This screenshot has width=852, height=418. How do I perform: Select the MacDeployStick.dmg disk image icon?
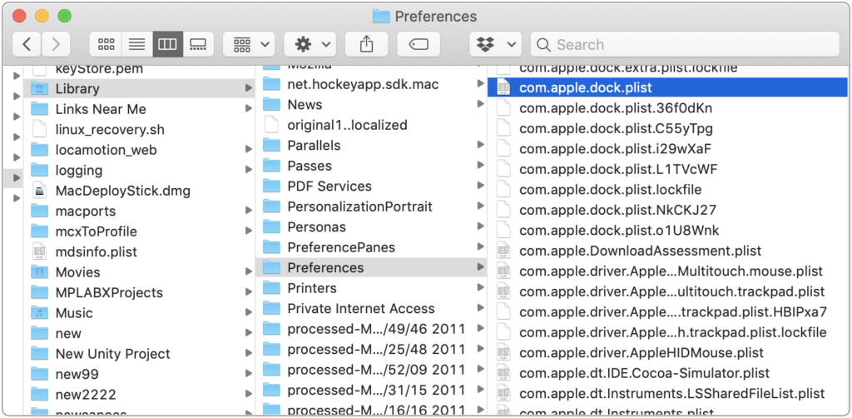pyautogui.click(x=40, y=191)
